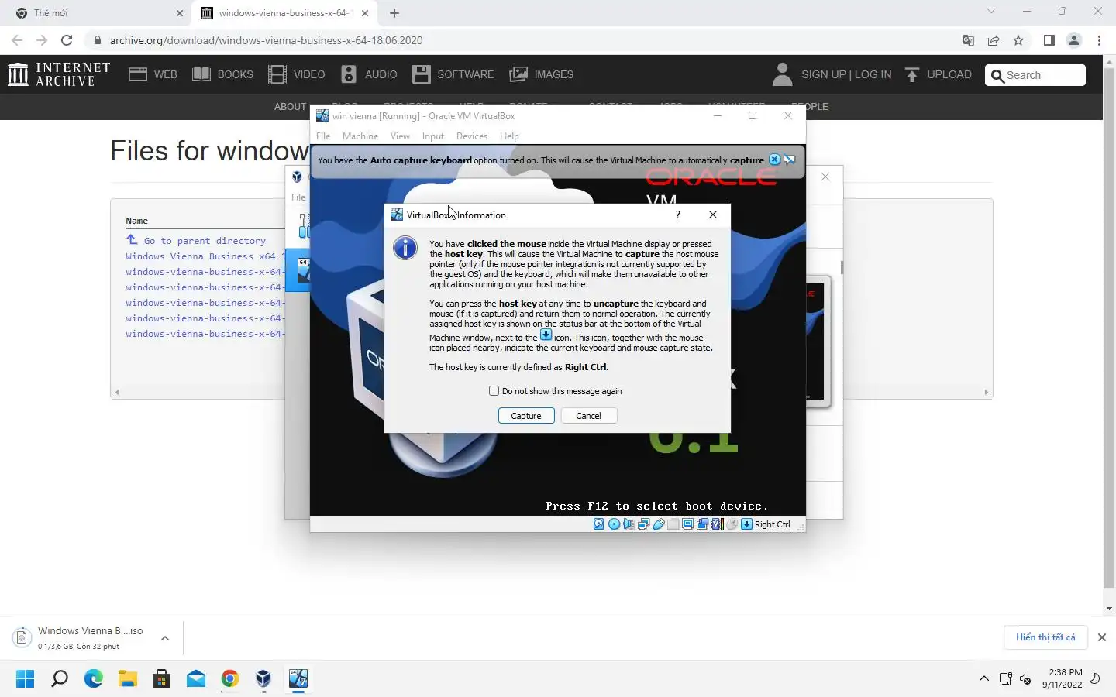This screenshot has width=1116, height=697.
Task: Click the CPU virtualization indicator in VM status bar
Action: 718,524
